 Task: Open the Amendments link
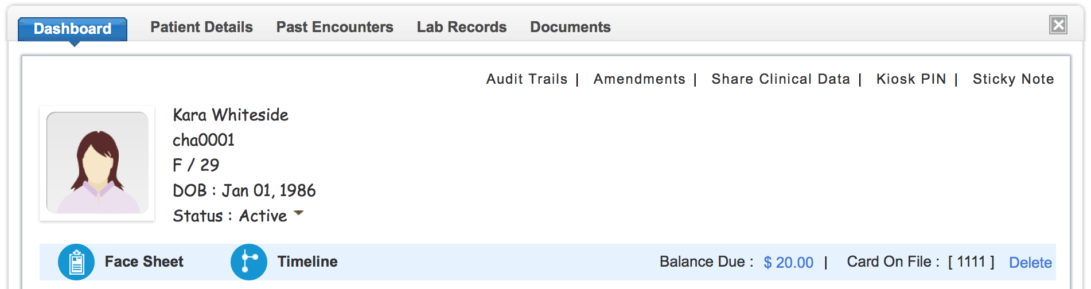(x=640, y=79)
